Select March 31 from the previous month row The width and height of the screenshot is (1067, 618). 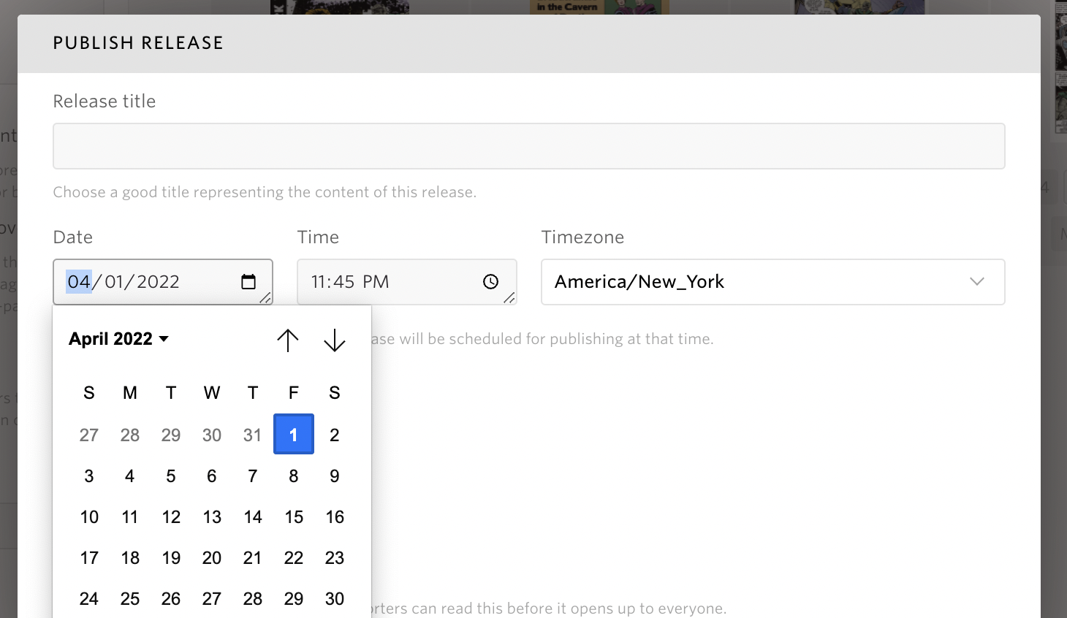(x=252, y=435)
